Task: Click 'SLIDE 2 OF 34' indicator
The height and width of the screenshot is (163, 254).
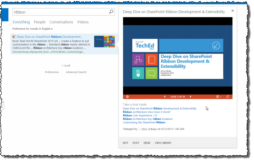Action: point(178,97)
